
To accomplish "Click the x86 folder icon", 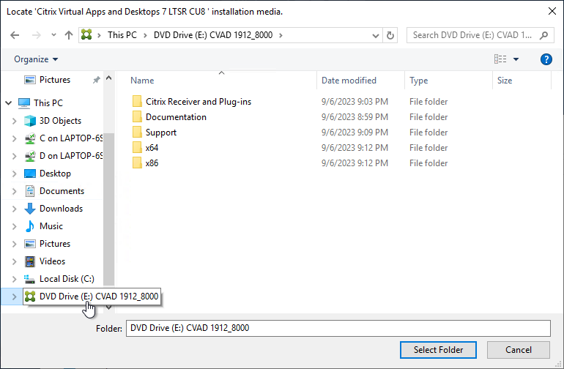I will (x=137, y=163).
